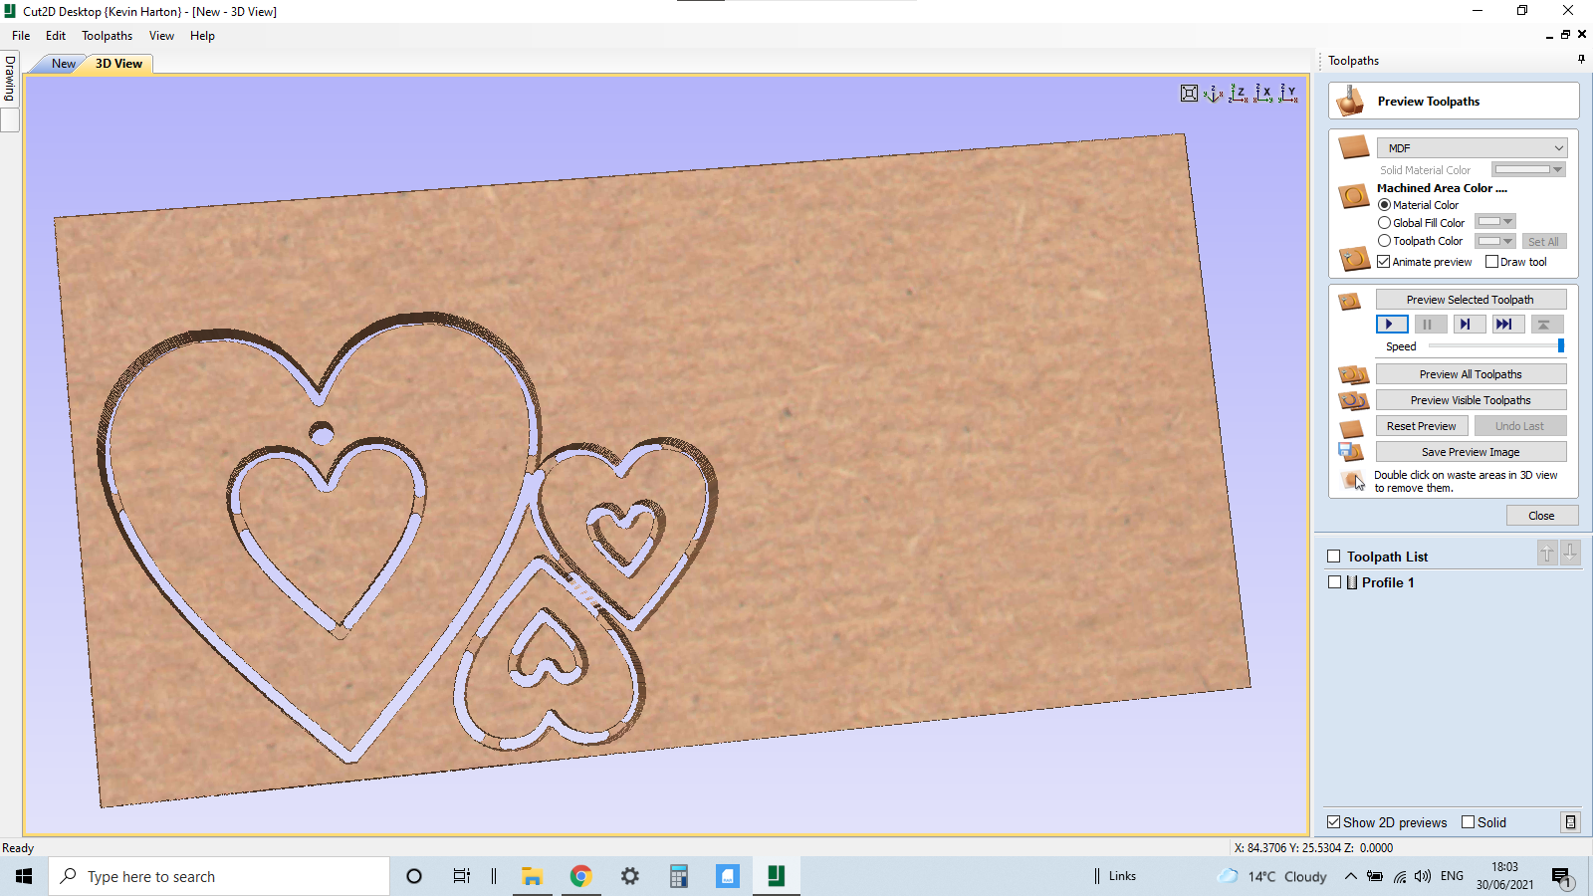Select the Zoom to Fit icon

click(1189, 93)
